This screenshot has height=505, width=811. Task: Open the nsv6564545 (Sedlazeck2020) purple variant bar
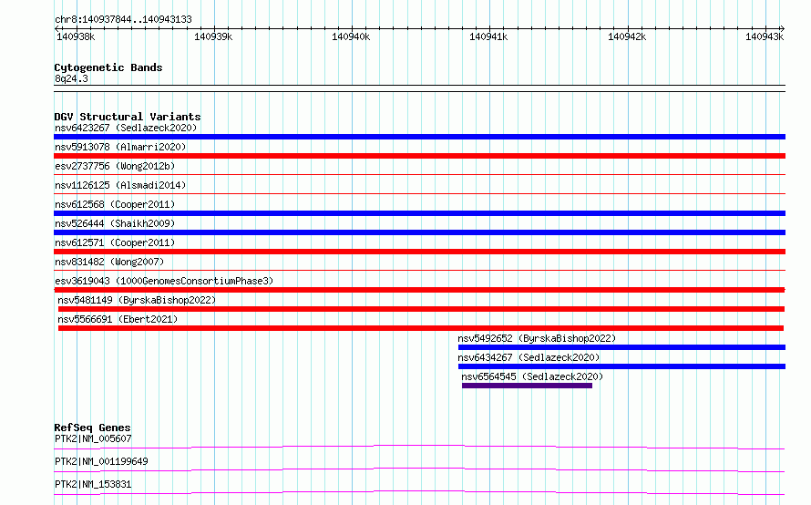527,386
